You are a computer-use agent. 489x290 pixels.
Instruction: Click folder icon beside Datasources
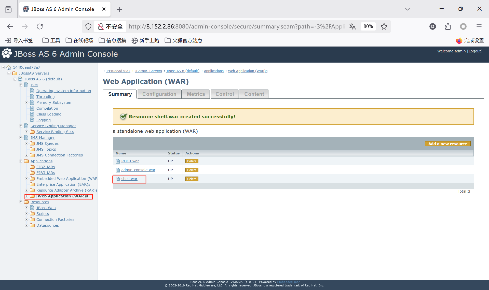point(32,225)
